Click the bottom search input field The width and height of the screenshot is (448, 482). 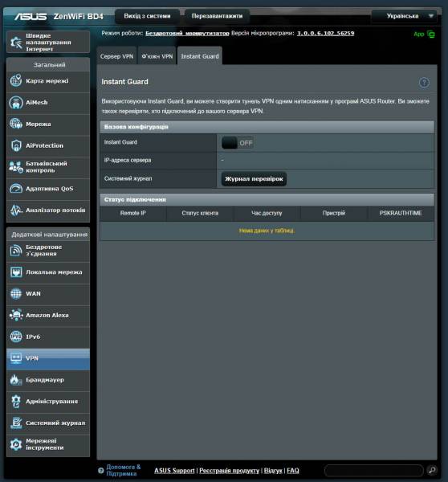click(374, 470)
